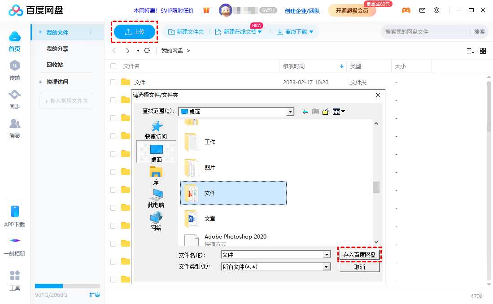Click the dialog's up-one-level folder icon

(x=316, y=112)
